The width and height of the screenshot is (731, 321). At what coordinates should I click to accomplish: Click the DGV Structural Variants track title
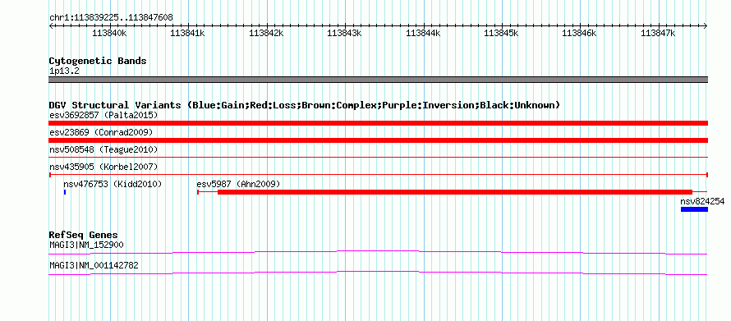(x=305, y=105)
